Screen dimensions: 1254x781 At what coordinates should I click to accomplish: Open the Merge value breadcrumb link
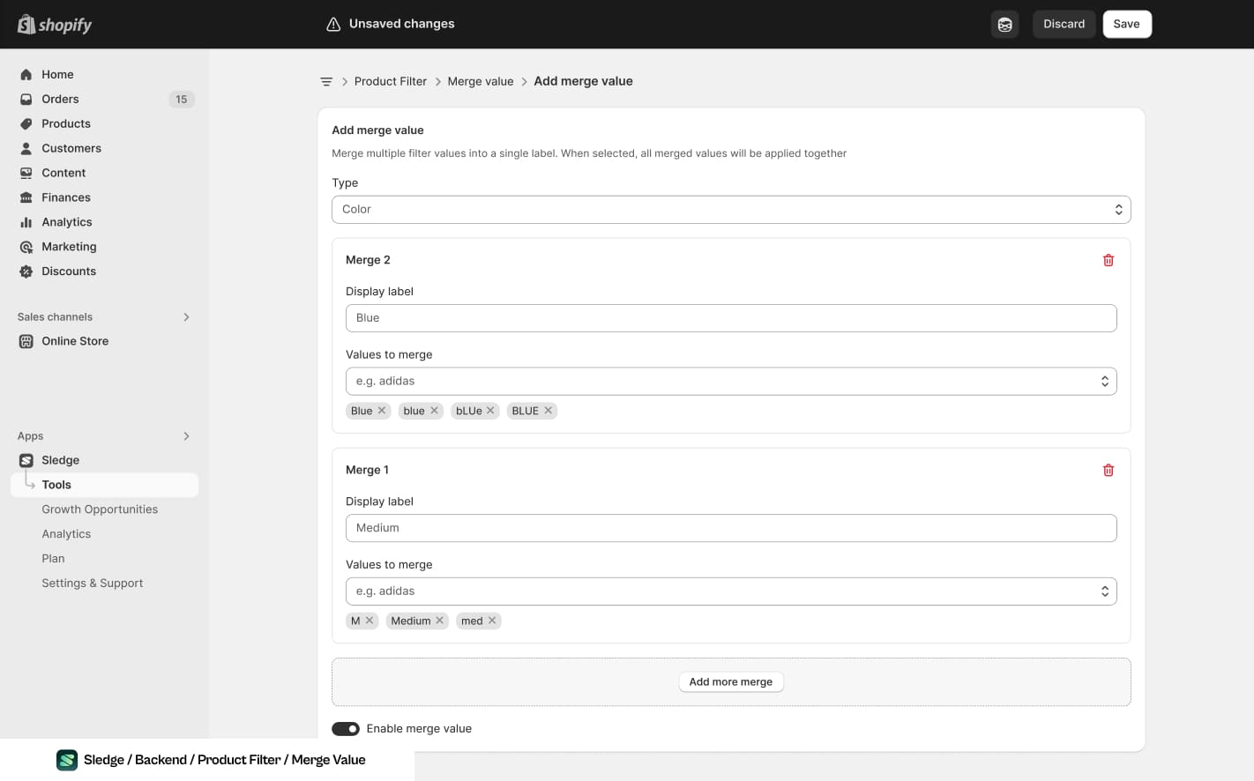point(481,81)
